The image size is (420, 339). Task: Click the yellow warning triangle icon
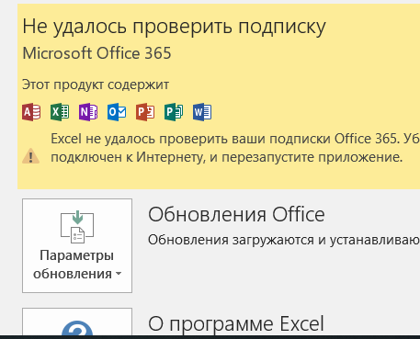click(30, 156)
